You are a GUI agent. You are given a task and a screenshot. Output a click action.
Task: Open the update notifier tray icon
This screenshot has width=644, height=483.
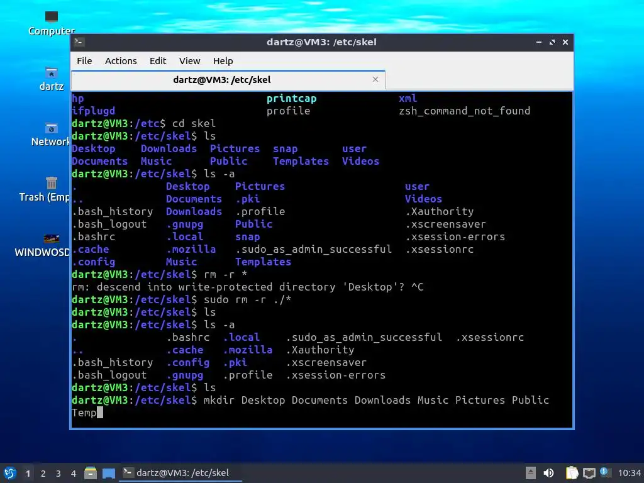(x=606, y=472)
